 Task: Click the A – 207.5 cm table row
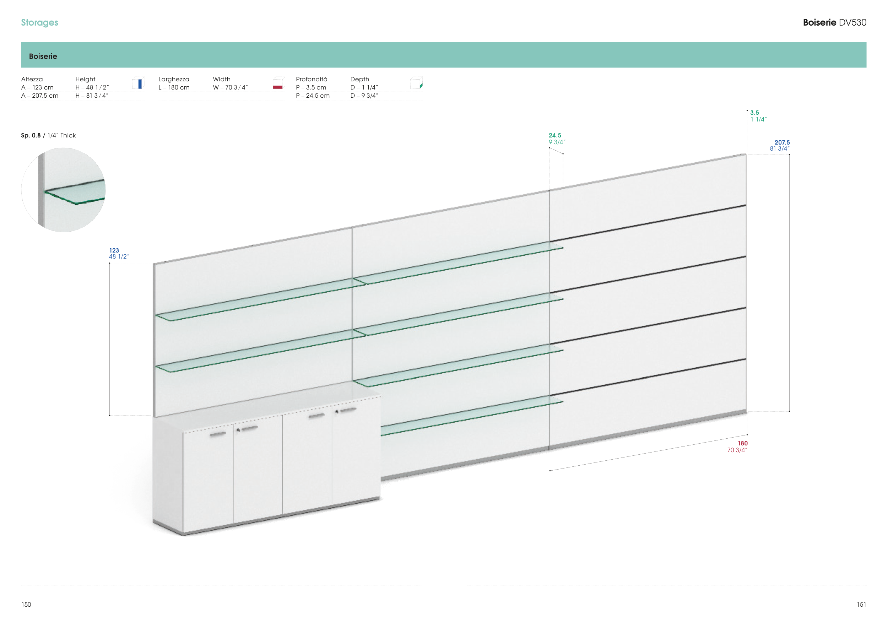40,96
